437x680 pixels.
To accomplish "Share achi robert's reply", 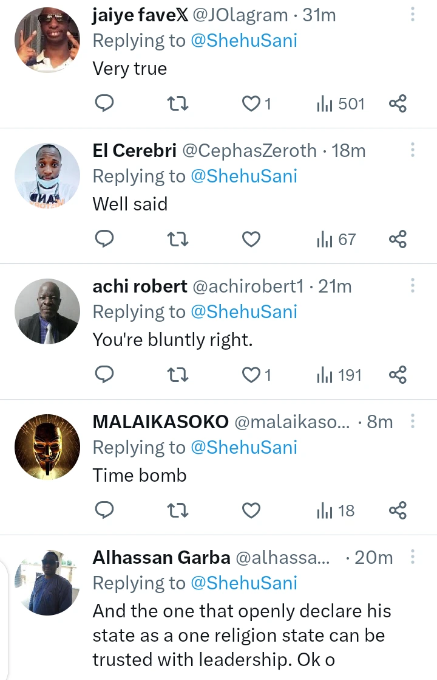I will coord(398,375).
